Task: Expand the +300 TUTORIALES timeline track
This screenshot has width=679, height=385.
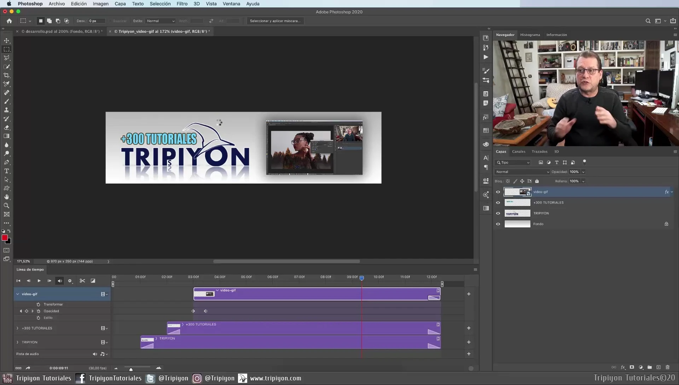Action: pos(17,328)
